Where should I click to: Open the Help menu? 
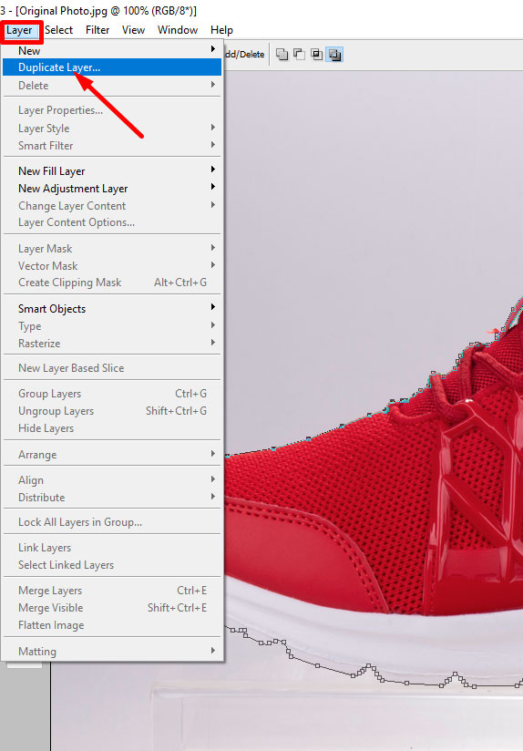[x=221, y=30]
